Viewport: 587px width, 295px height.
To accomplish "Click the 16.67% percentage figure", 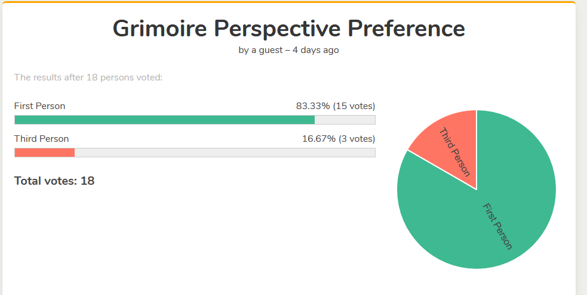I will (319, 139).
